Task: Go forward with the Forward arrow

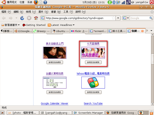Action: (11, 18)
